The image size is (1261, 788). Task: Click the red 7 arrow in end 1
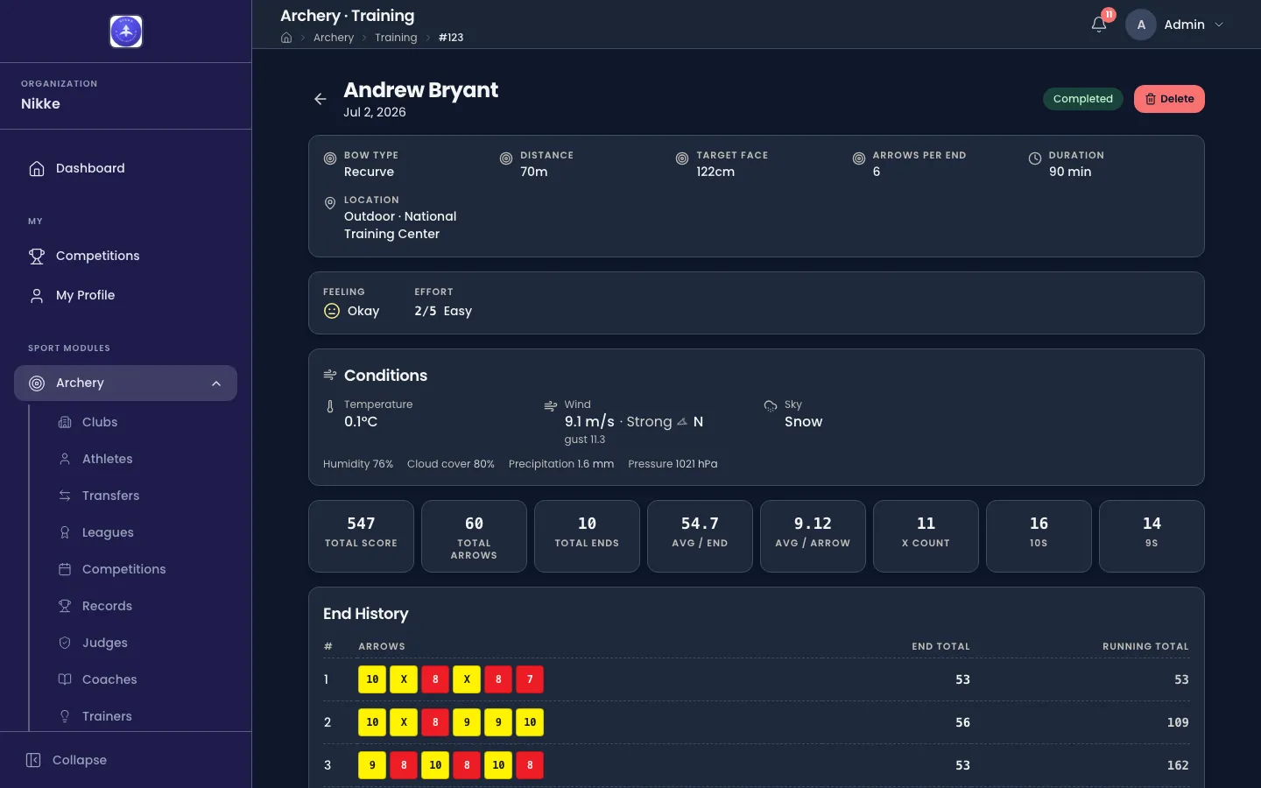pyautogui.click(x=530, y=679)
